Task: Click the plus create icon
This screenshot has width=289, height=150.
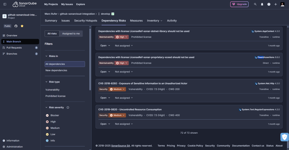Action: point(275,4)
